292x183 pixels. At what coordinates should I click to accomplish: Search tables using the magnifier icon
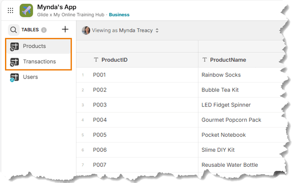point(13,30)
